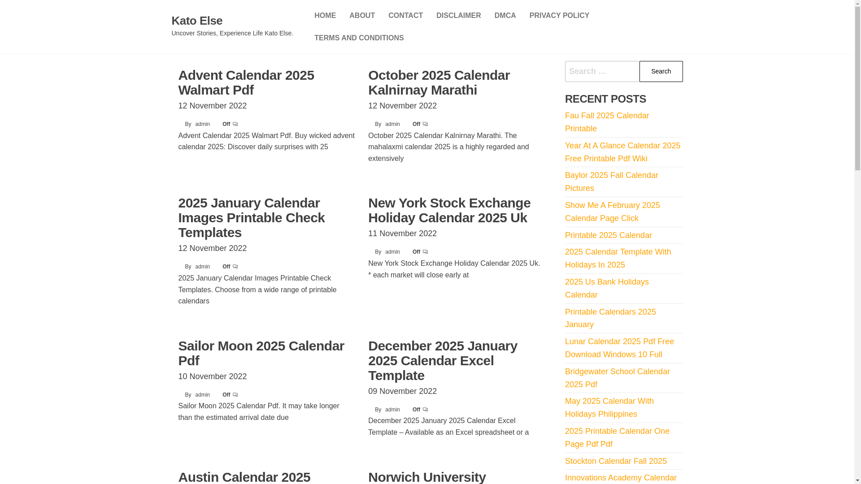Click admin author under New York Stock Exchange post
The height and width of the screenshot is (484, 861).
[x=392, y=252]
